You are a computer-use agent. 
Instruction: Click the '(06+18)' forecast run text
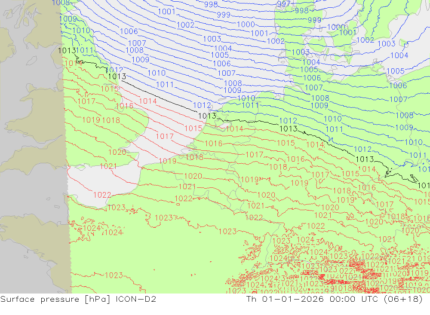pyautogui.click(x=403, y=299)
